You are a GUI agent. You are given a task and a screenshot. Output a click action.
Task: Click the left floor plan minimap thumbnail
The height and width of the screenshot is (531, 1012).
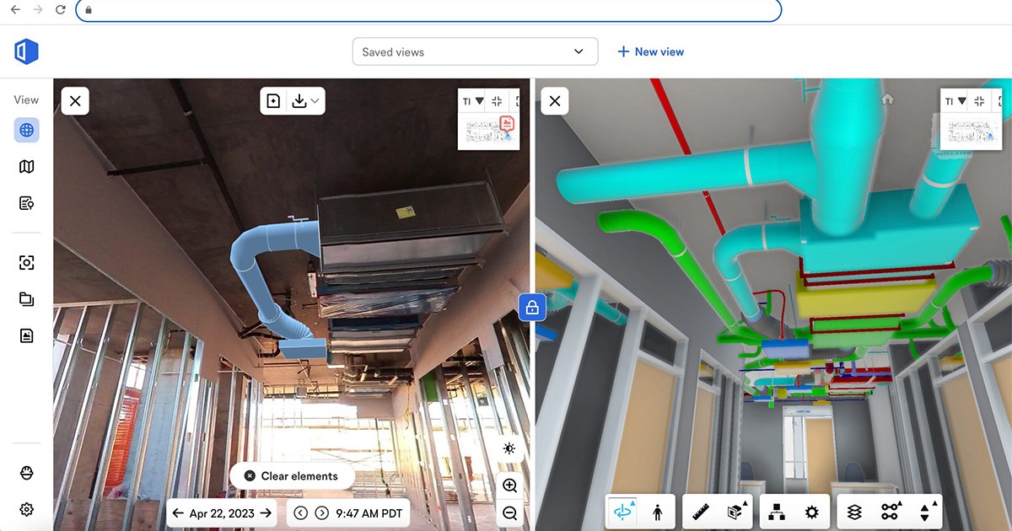point(488,131)
